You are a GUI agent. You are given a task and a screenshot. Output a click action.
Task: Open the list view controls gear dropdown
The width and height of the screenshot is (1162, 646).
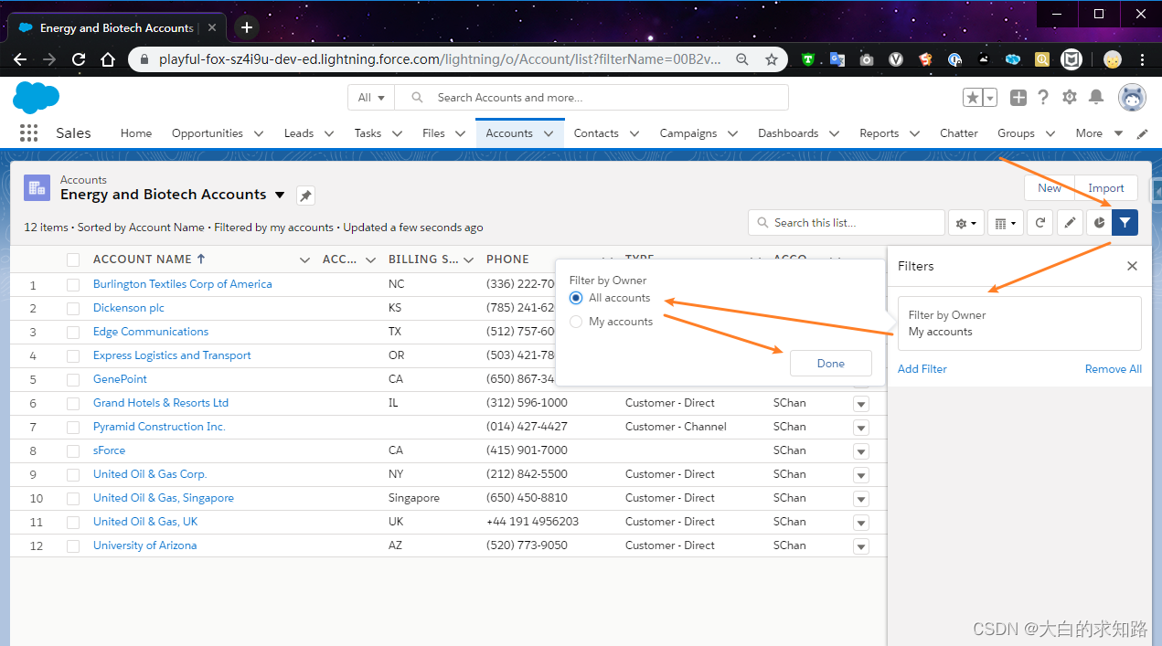click(965, 222)
